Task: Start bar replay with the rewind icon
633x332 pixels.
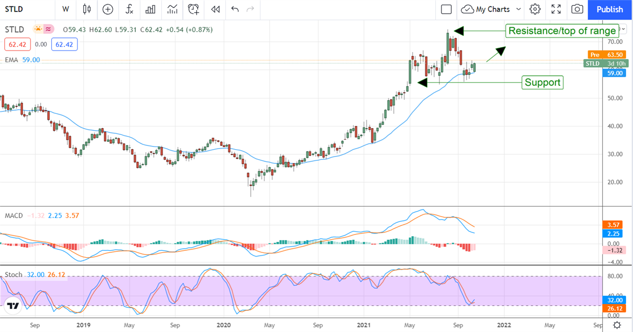Action: [215, 9]
